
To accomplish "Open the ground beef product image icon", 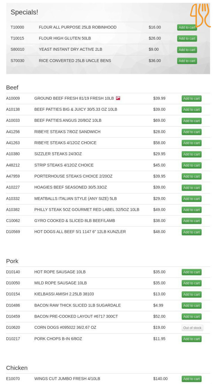I will click(118, 98).
